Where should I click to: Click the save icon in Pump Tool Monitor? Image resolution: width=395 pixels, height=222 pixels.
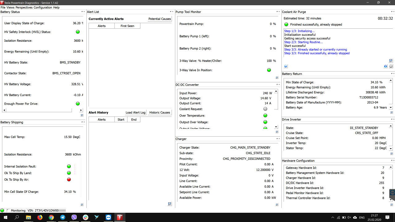277,78
